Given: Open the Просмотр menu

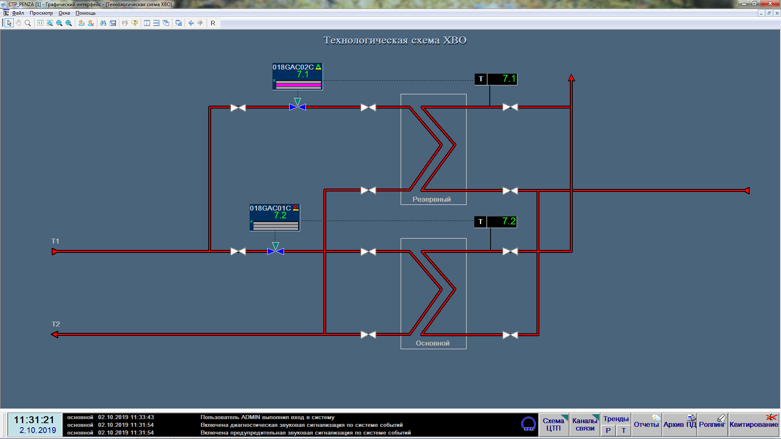Looking at the screenshot, I should tap(41, 13).
